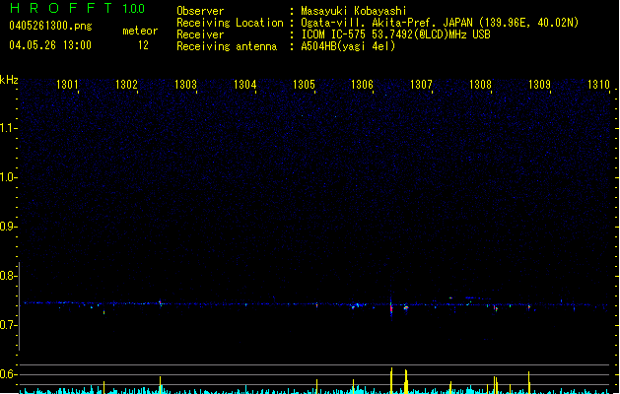Click the 'meteor' count label

140,31
